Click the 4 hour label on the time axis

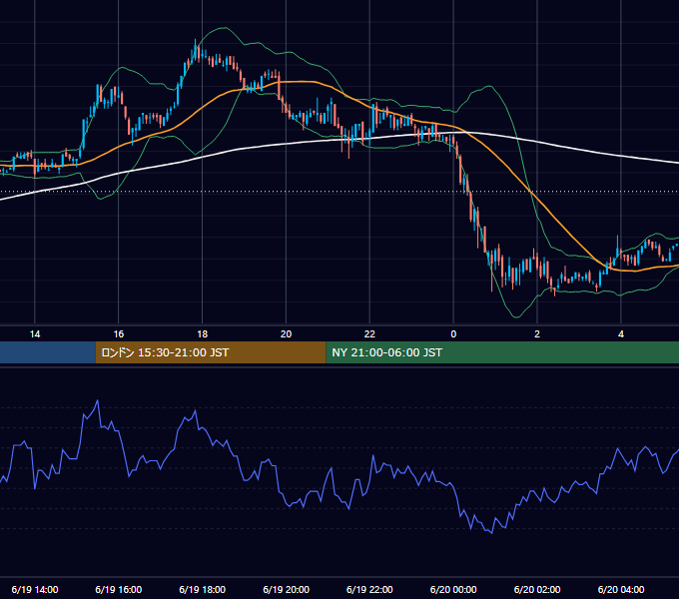click(x=621, y=334)
